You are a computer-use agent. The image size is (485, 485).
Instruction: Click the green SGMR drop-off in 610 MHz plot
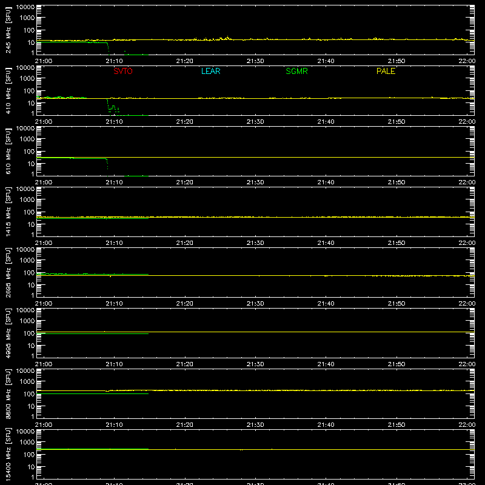pos(107,167)
